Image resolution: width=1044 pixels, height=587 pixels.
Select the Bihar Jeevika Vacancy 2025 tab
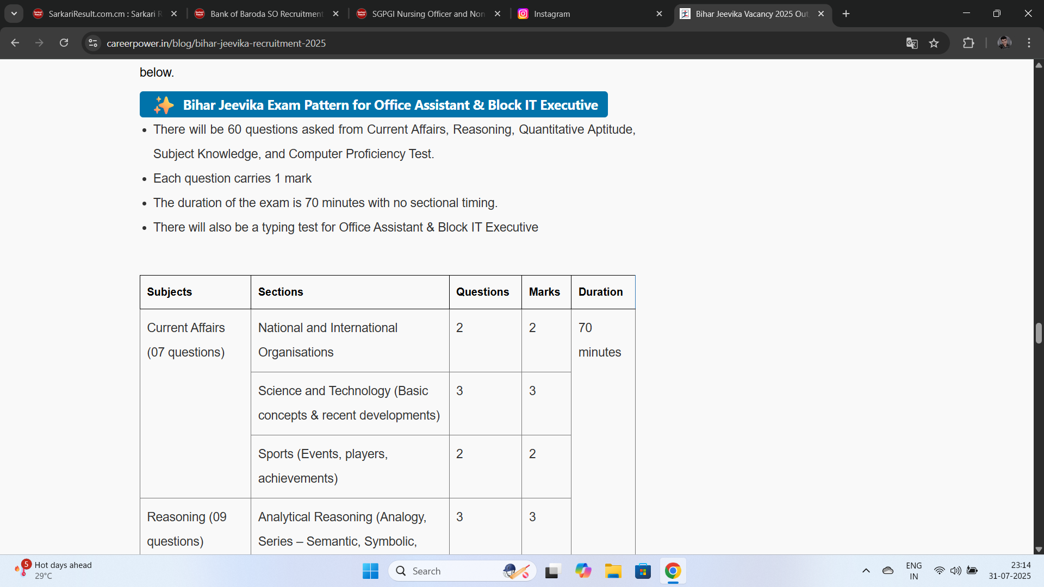click(753, 14)
